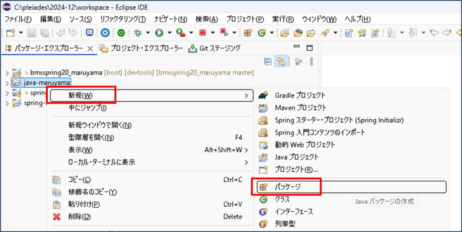
Task: Click the Git Staging tab icon
Action: [193, 48]
